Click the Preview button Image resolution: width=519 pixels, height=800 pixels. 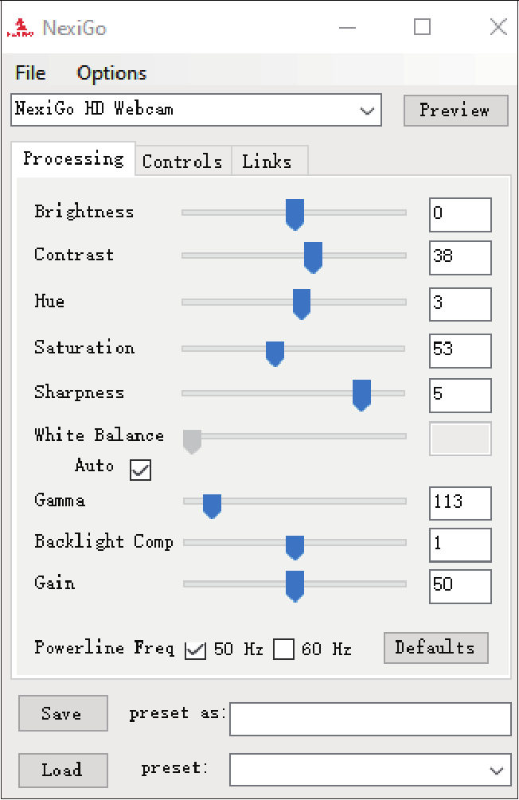pyautogui.click(x=455, y=111)
